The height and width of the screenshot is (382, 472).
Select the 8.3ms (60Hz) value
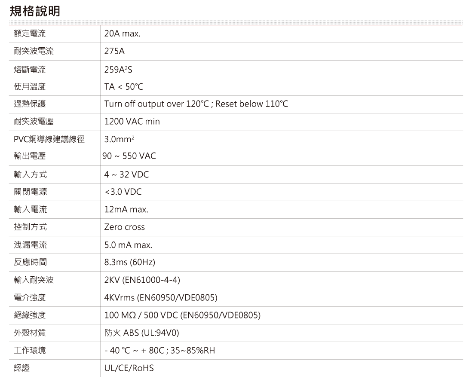tap(129, 262)
